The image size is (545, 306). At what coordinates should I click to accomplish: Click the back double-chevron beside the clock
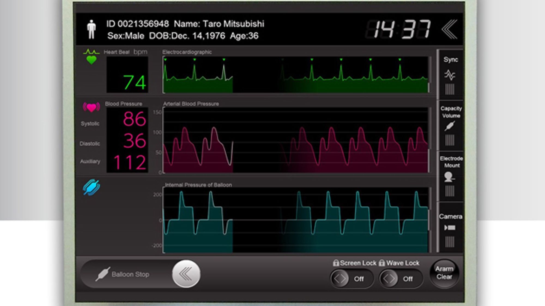click(450, 29)
